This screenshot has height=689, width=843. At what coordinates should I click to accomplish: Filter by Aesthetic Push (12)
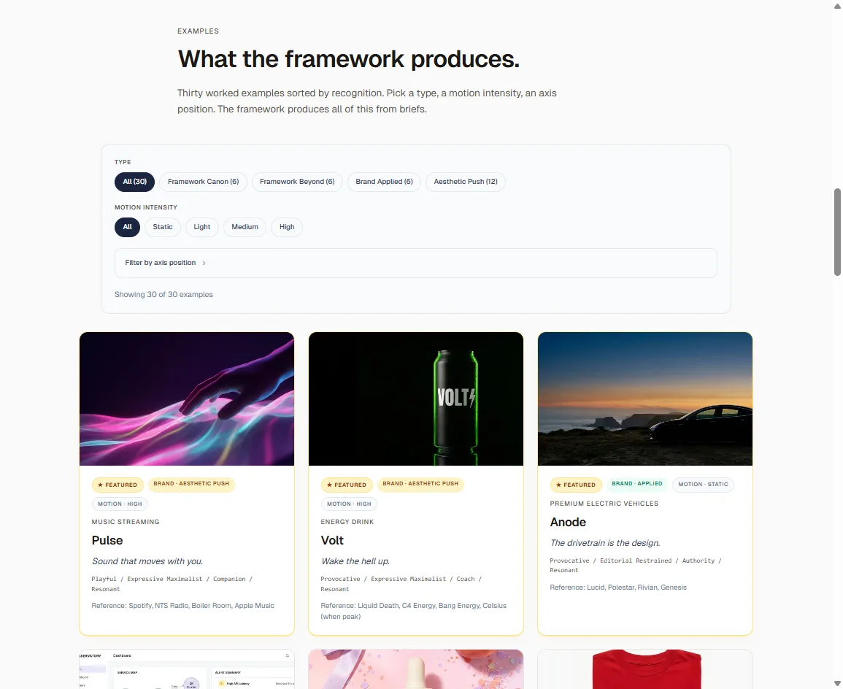466,182
